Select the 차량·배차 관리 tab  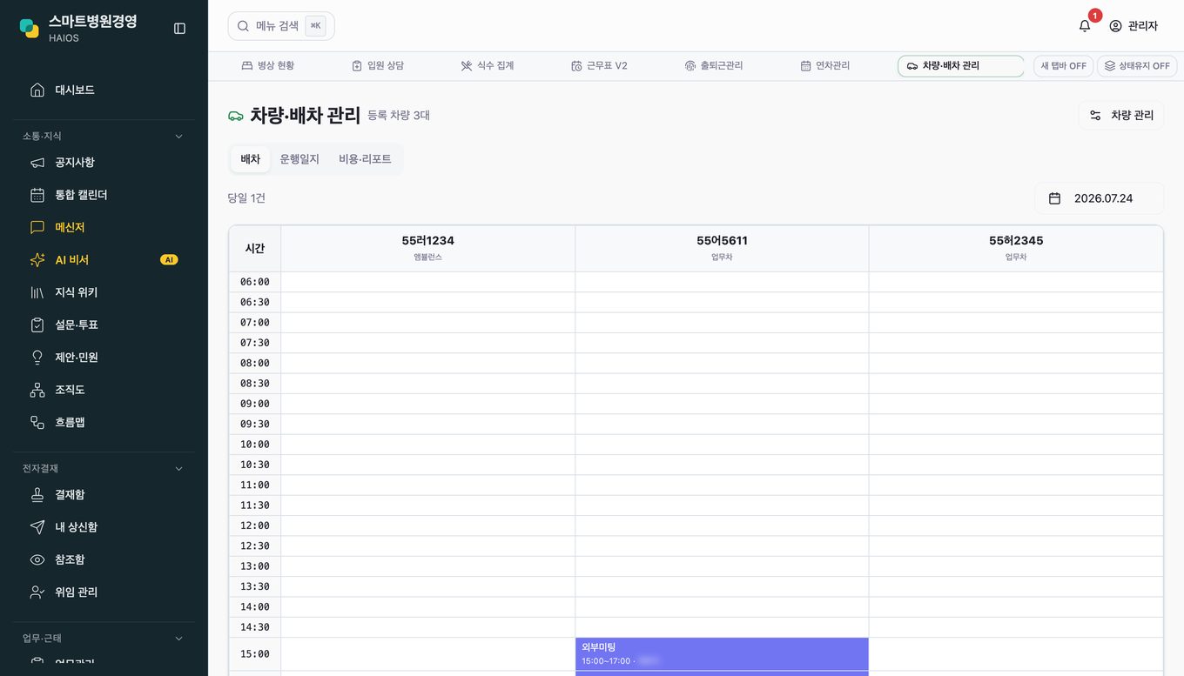[961, 66]
